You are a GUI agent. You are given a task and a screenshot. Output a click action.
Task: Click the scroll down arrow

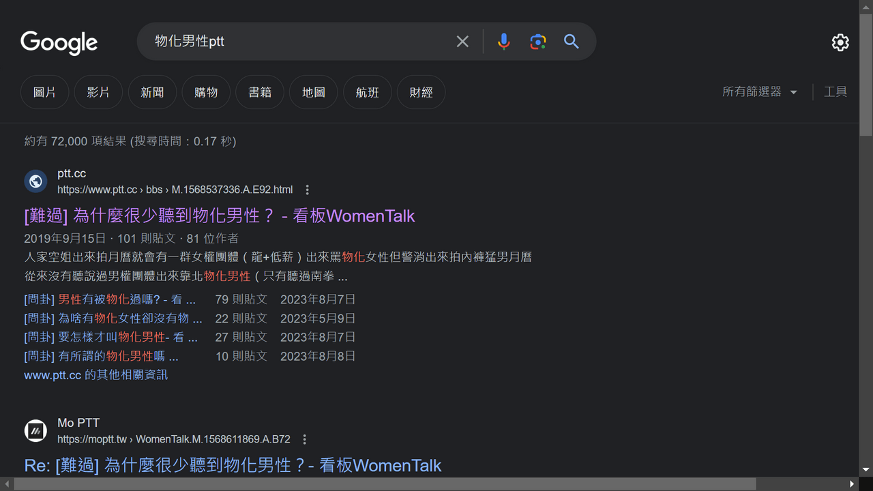pyautogui.click(x=866, y=471)
